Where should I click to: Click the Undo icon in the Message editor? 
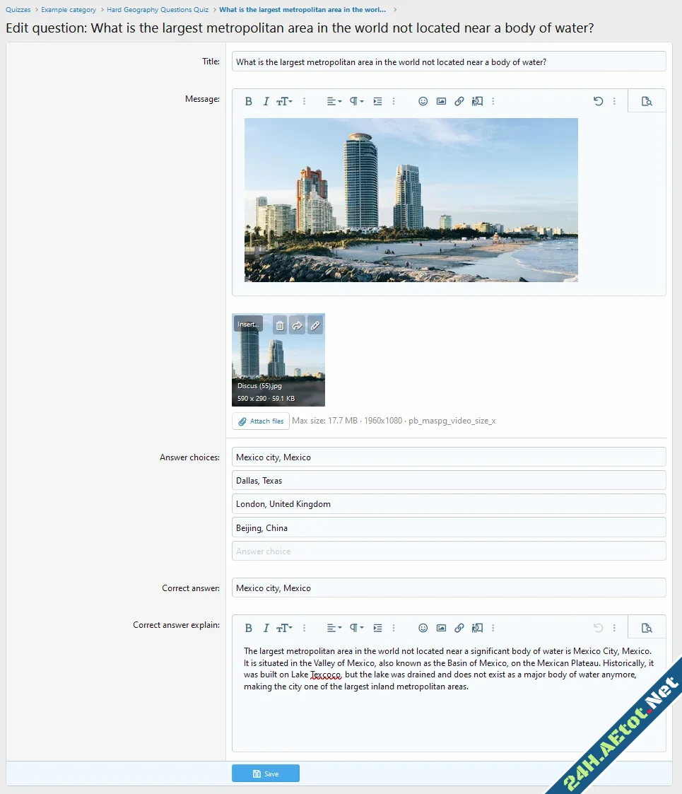click(x=598, y=101)
